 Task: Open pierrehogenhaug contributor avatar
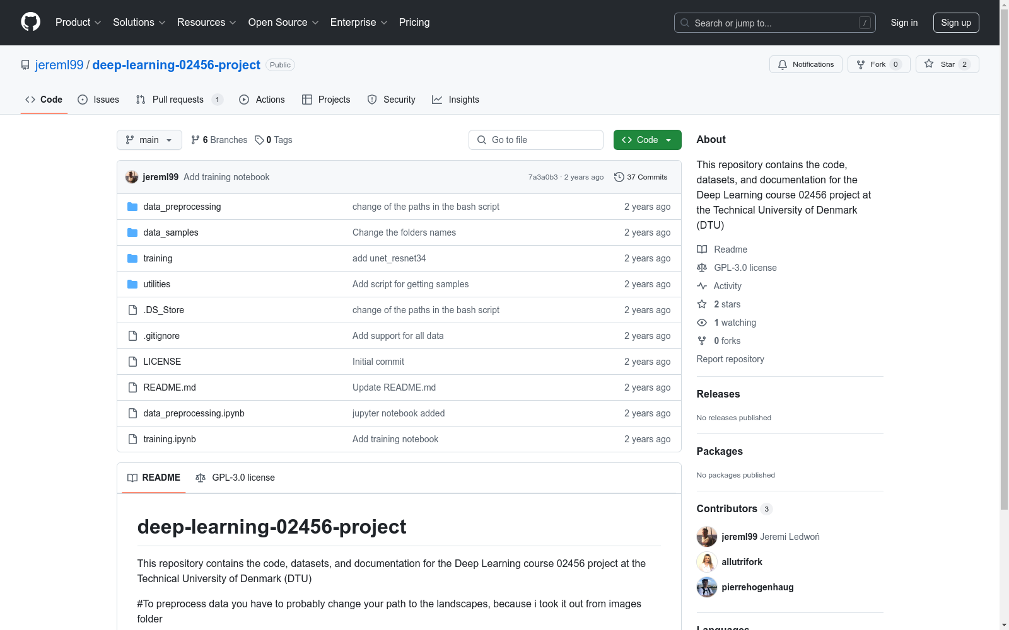[707, 587]
